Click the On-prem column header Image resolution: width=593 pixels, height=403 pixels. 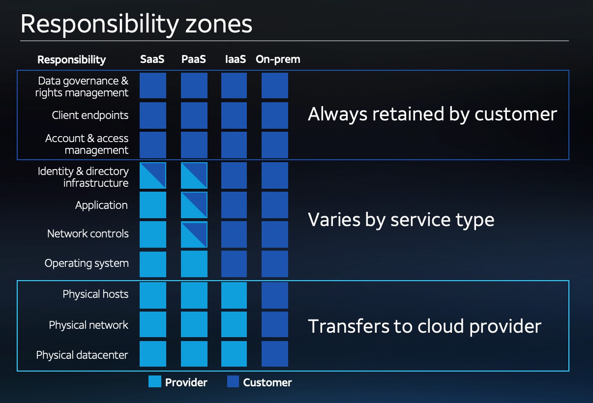tap(278, 59)
